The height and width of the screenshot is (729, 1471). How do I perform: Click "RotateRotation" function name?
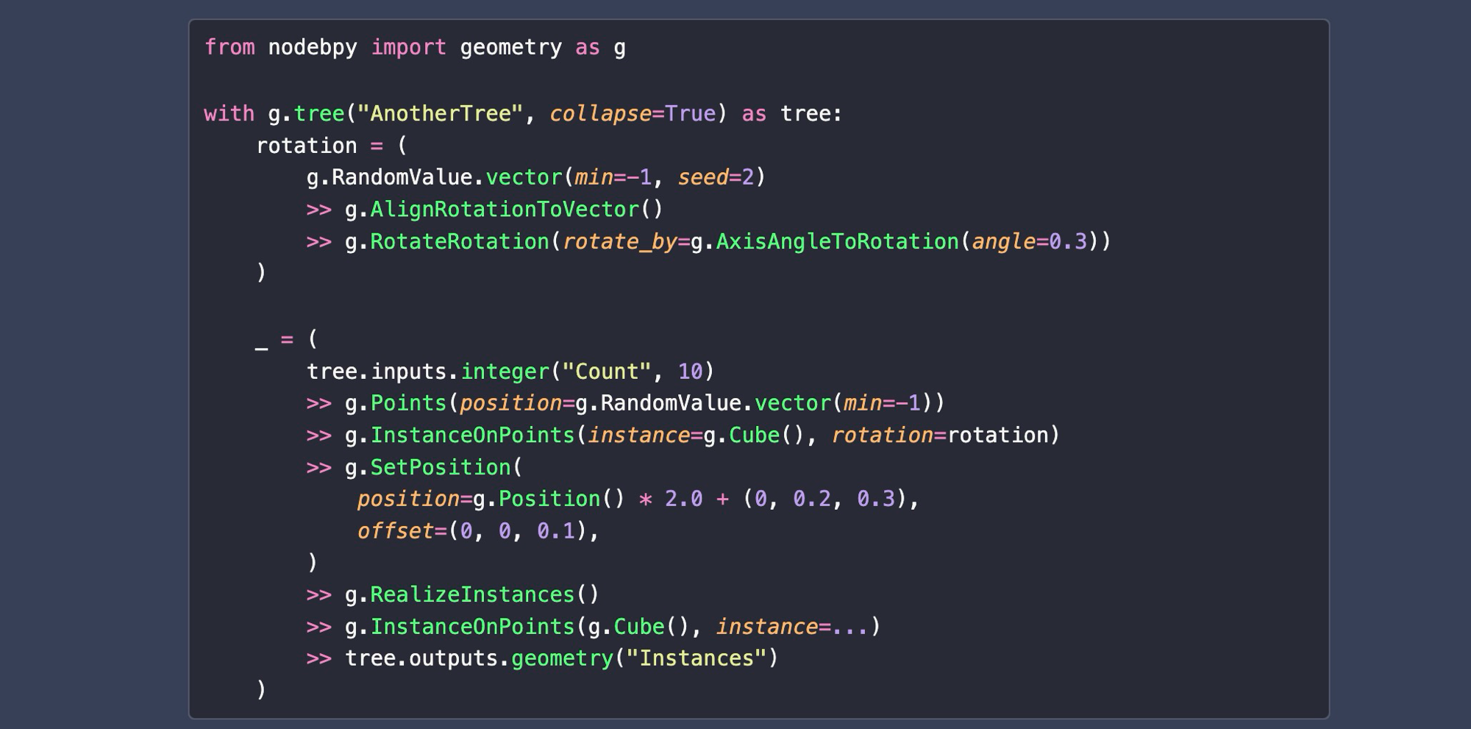click(x=460, y=241)
